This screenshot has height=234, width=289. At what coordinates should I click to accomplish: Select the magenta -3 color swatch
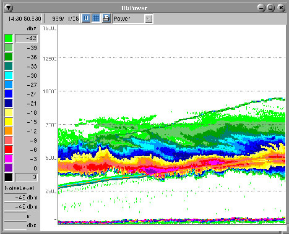click(x=9, y=159)
